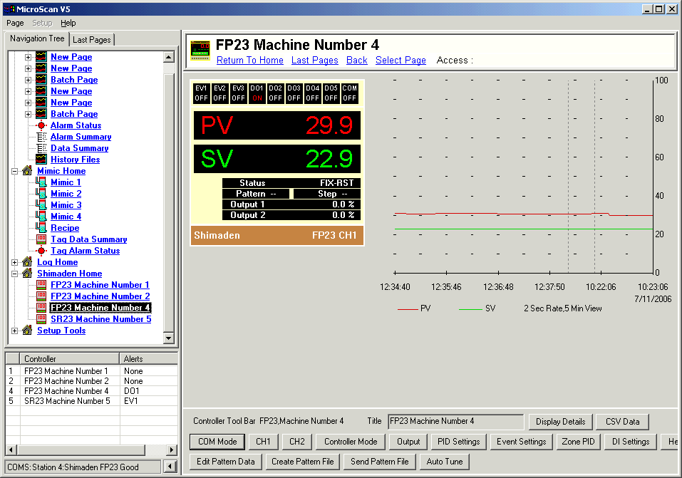Click the Send Pattern File button

(x=380, y=462)
